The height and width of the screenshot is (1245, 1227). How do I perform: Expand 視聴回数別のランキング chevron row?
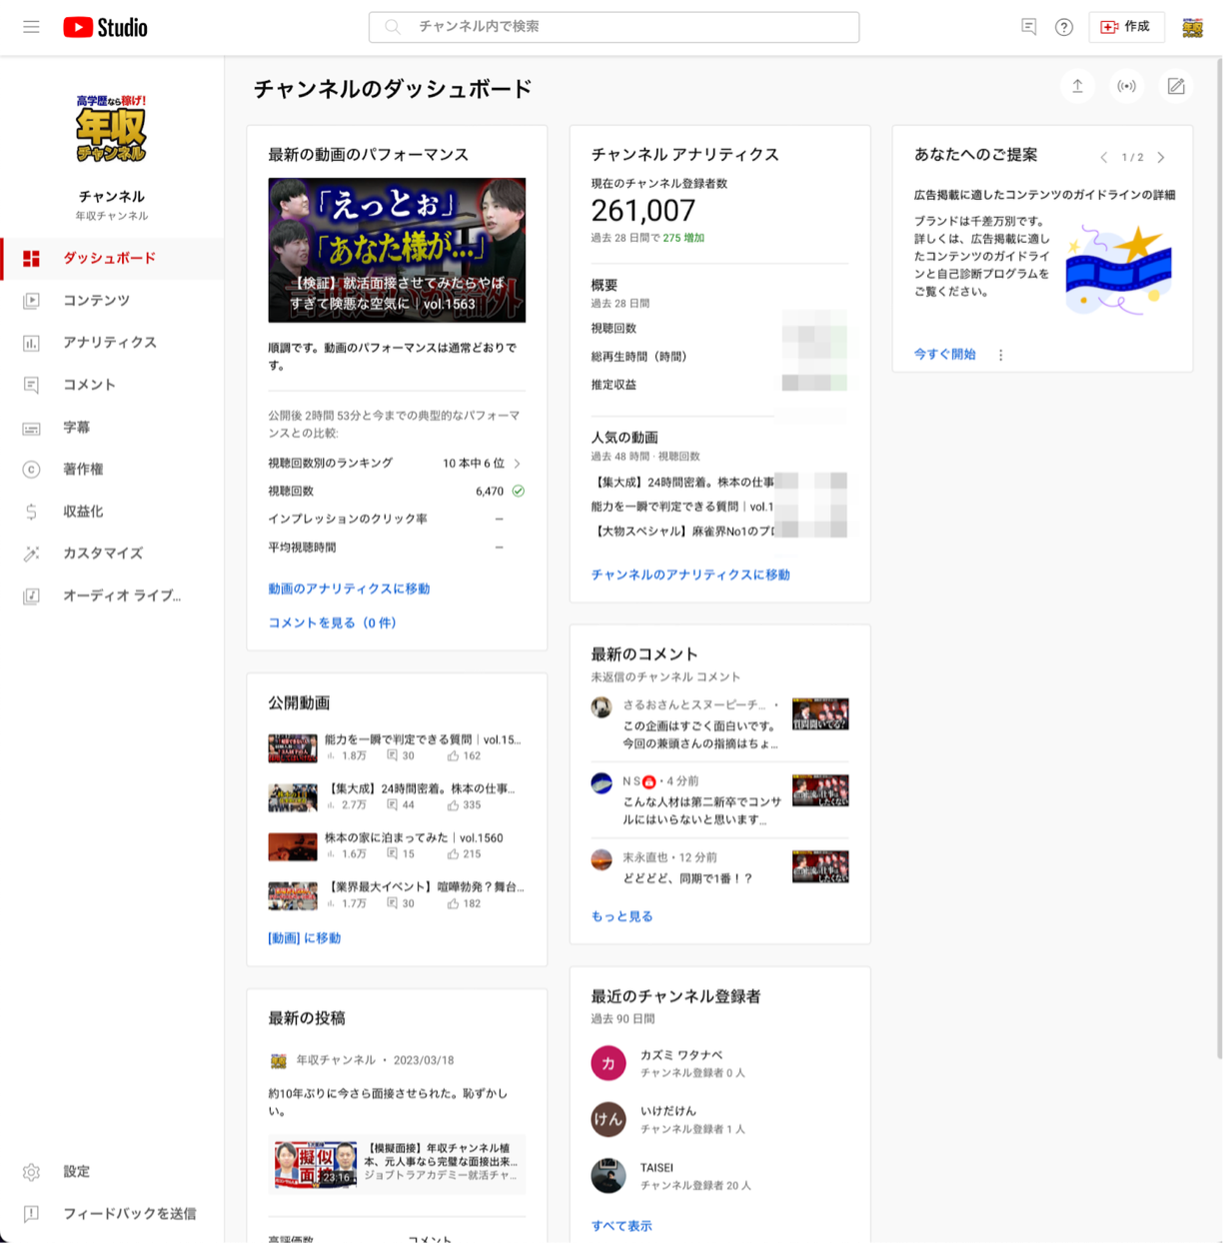tap(517, 464)
